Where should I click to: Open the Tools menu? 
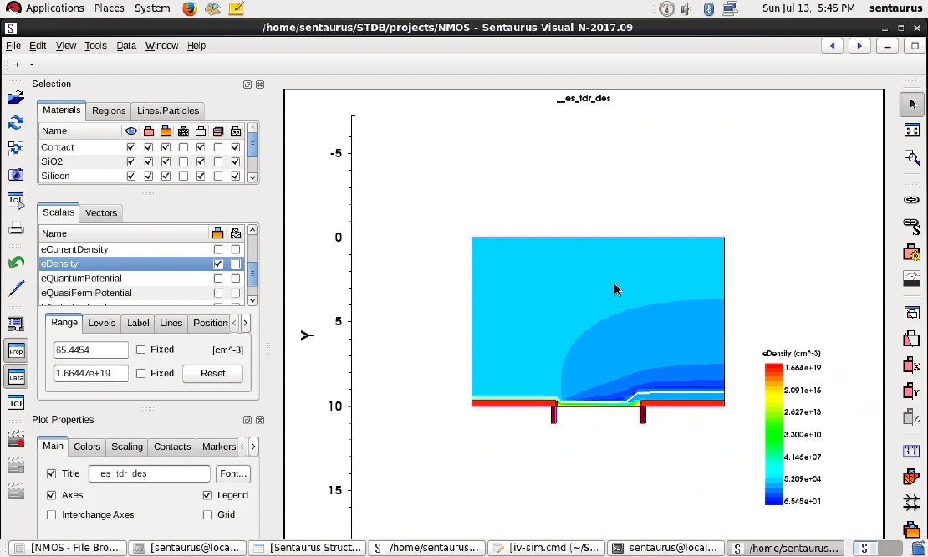tap(95, 46)
